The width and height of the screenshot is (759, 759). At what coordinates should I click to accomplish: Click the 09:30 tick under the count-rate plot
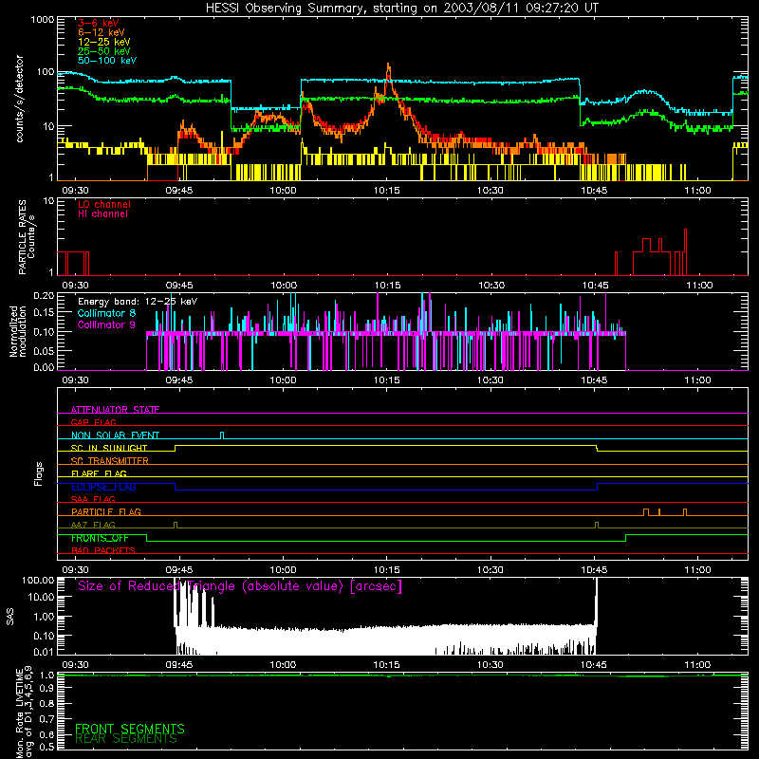(x=75, y=191)
